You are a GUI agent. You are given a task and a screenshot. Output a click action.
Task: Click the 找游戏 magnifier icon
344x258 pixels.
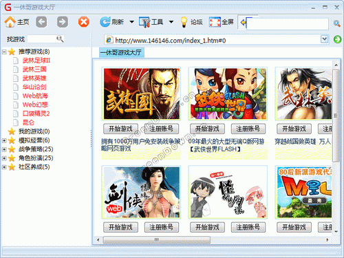click(60, 39)
